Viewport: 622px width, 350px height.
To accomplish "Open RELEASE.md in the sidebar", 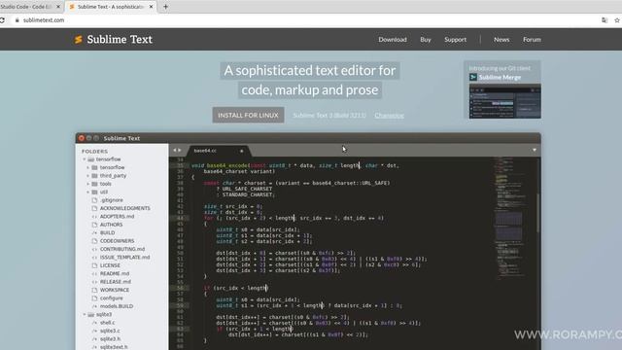I will (116, 282).
